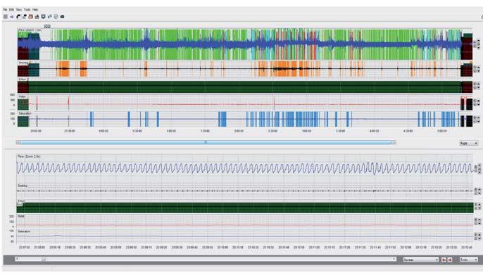
Task: Click the orange calendar-like toolbar icon
Action: pos(30,17)
